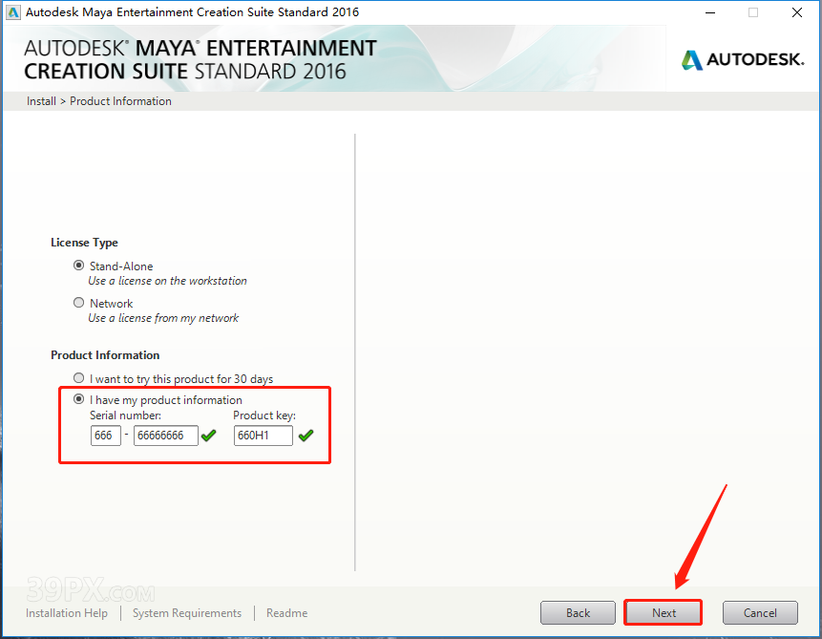The height and width of the screenshot is (639, 822).
Task: Click the Product key field with 660H1
Action: (263, 436)
